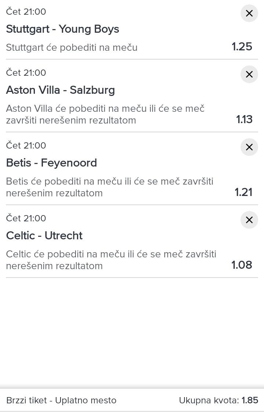Click the 'Čet 21:00' time above Stuttgart match
This screenshot has height=414, width=264.
[26, 12]
